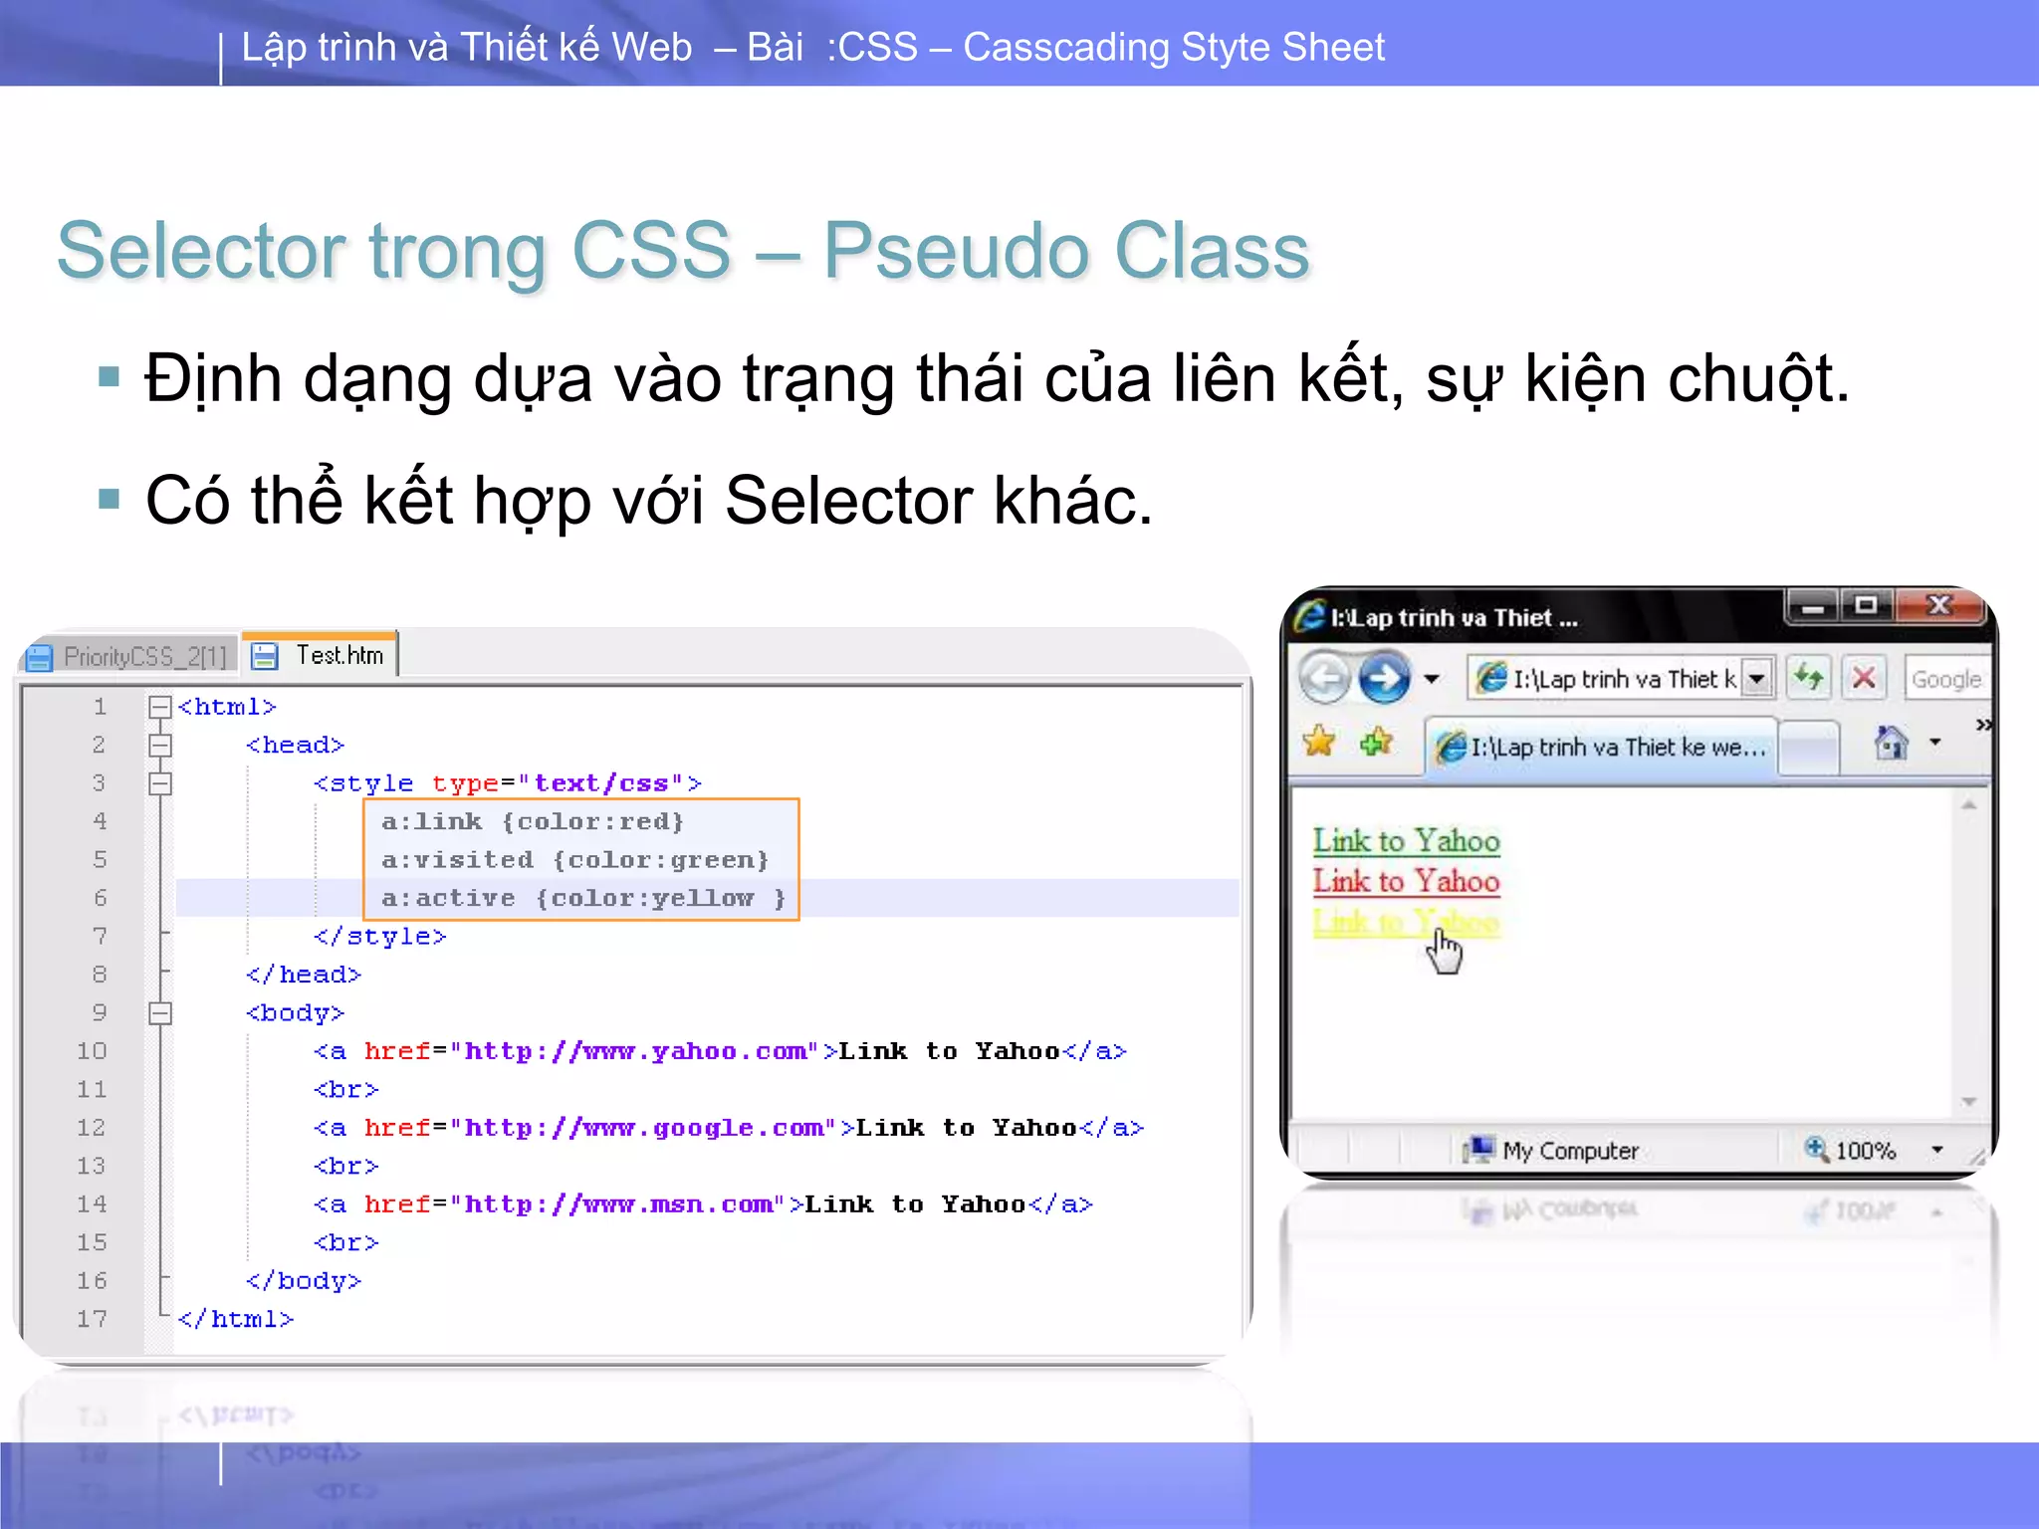
Task: Click the red Stop loading icon
Action: click(1864, 678)
